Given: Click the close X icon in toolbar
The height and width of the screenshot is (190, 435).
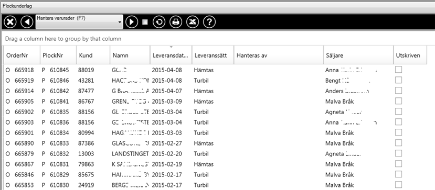Looking at the screenshot, I should click(x=10, y=22).
